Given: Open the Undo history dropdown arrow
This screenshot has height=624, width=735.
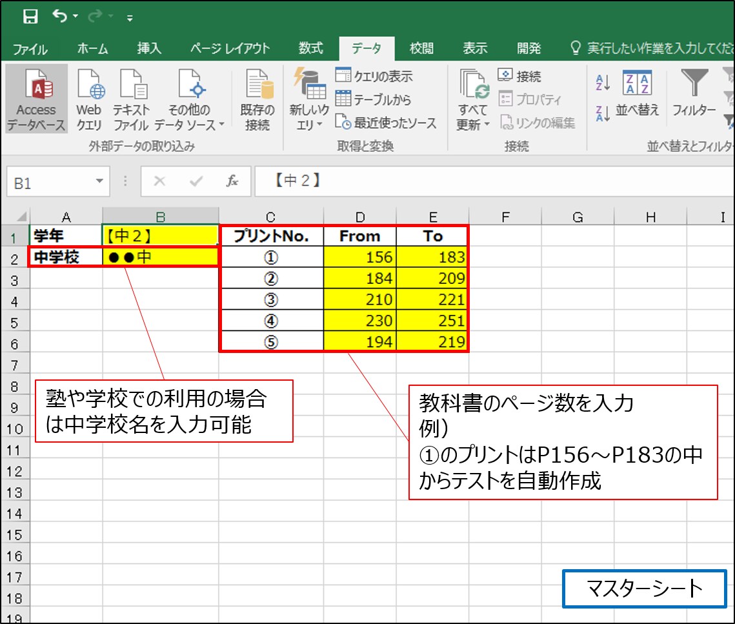Looking at the screenshot, I should point(76,17).
